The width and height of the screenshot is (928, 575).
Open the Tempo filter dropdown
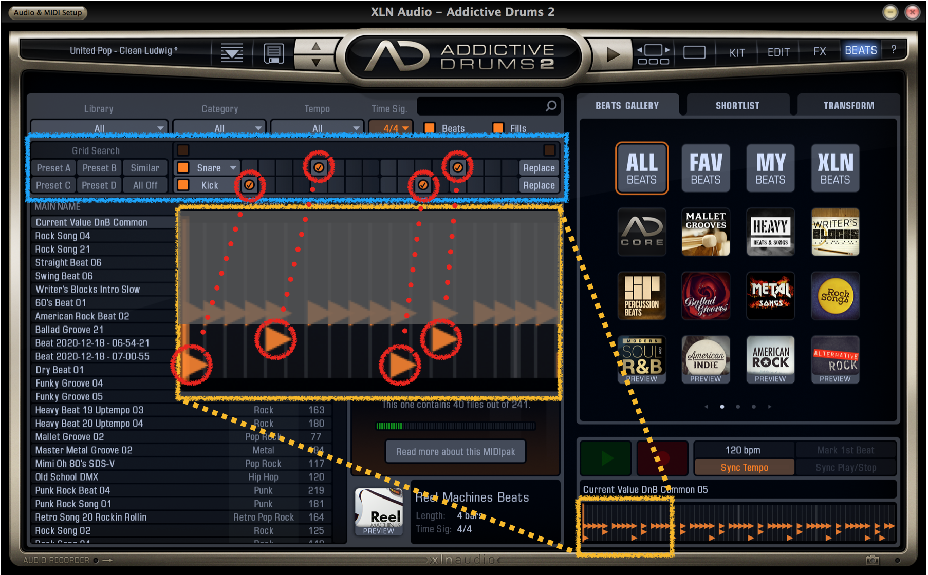317,128
